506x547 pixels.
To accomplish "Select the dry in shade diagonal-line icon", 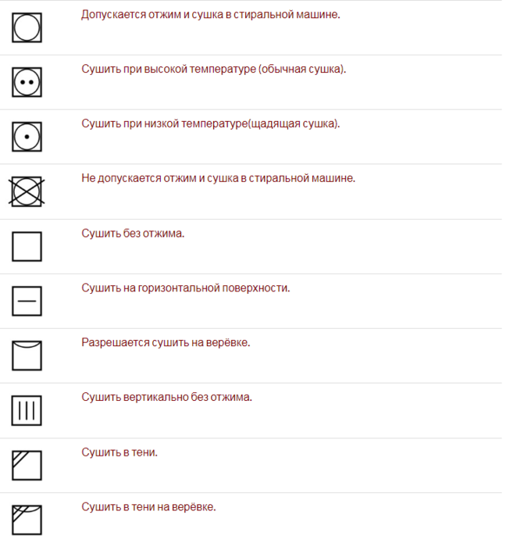I will click(x=27, y=466).
